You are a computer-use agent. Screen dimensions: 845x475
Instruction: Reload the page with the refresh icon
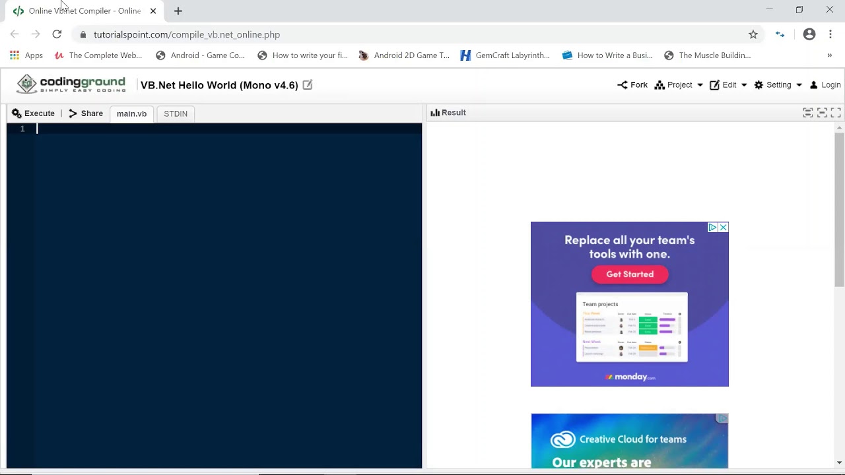click(x=57, y=34)
